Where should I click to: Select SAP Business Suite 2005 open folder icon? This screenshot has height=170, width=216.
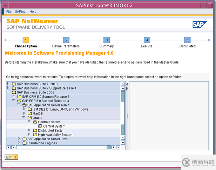click(x=14, y=92)
